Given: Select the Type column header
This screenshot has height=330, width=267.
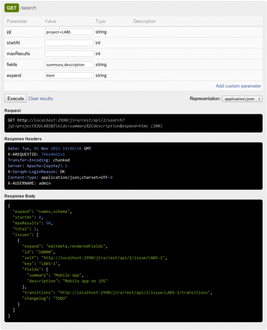Looking at the screenshot, I should (101, 21).
